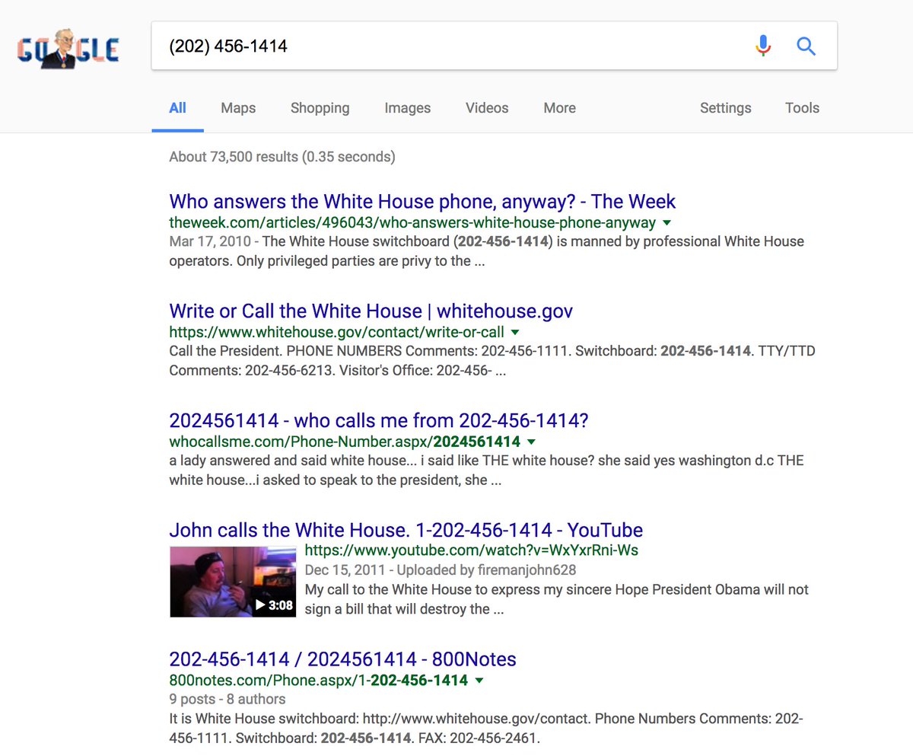Image resolution: width=913 pixels, height=756 pixels.
Task: Expand dropdown arrow beside 800notes.com URL
Action: pyautogui.click(x=479, y=681)
